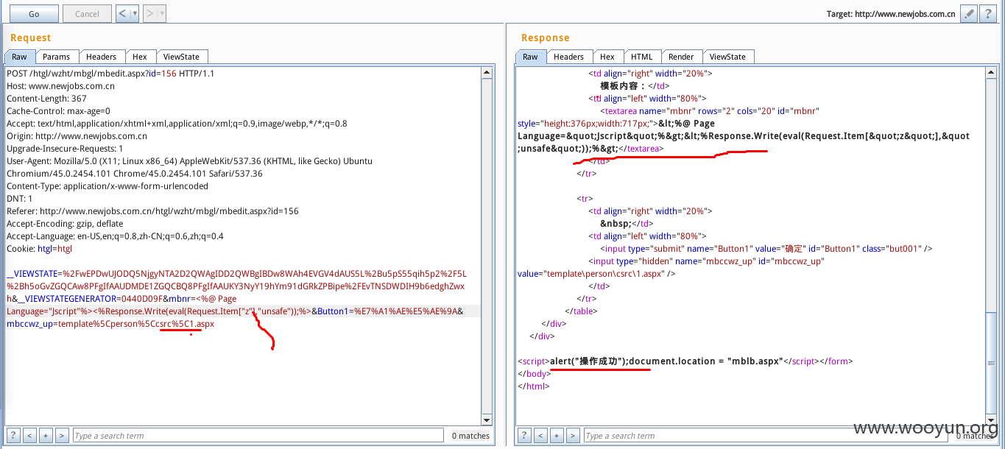Viewport: 1005px width, 449px height.
Task: Open the back history dropdown arrow
Action: (135, 13)
